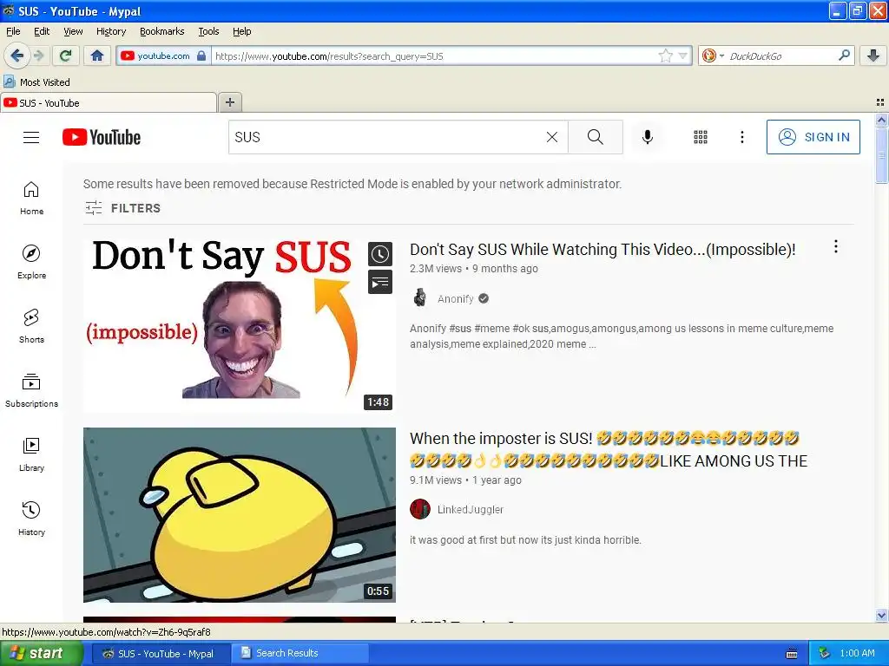This screenshot has height=666, width=889.
Task: Click the browser forward arrow
Action: tap(38, 55)
